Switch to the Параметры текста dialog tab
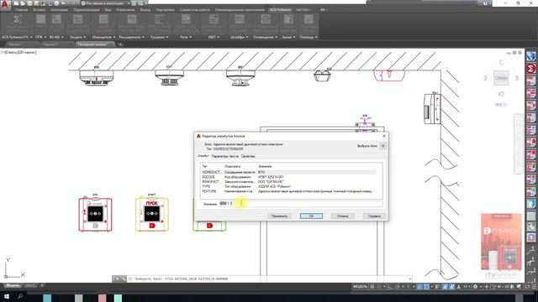This screenshot has height=302, width=538. (224, 156)
